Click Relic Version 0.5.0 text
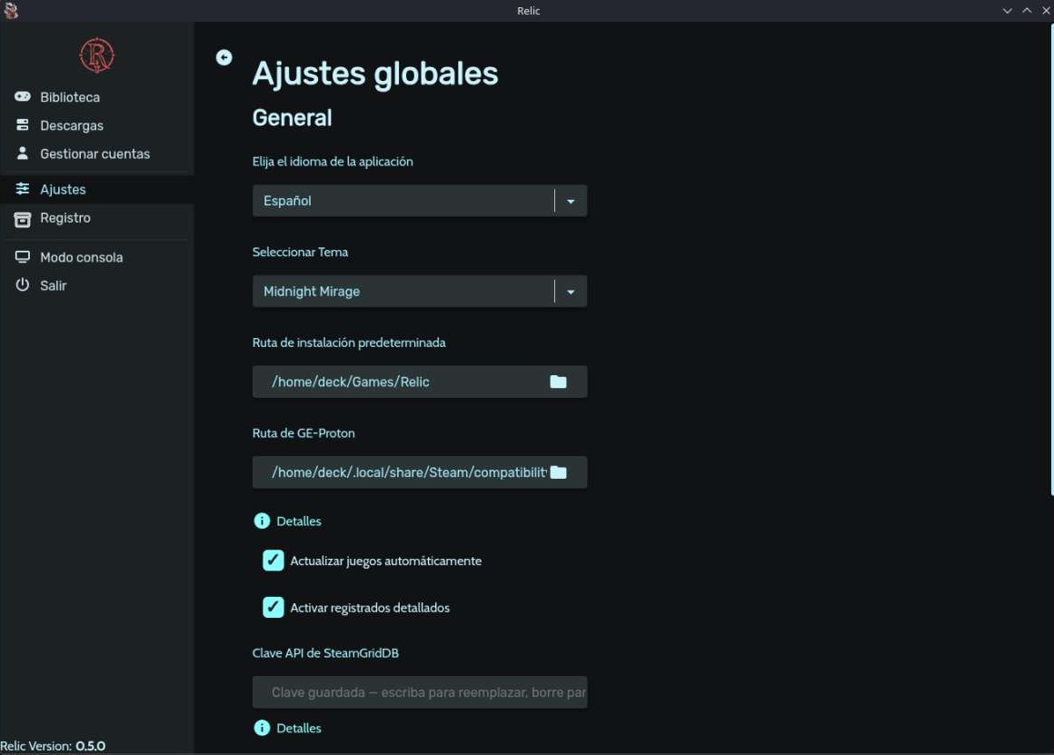Image resolution: width=1054 pixels, height=755 pixels. pyautogui.click(x=53, y=746)
